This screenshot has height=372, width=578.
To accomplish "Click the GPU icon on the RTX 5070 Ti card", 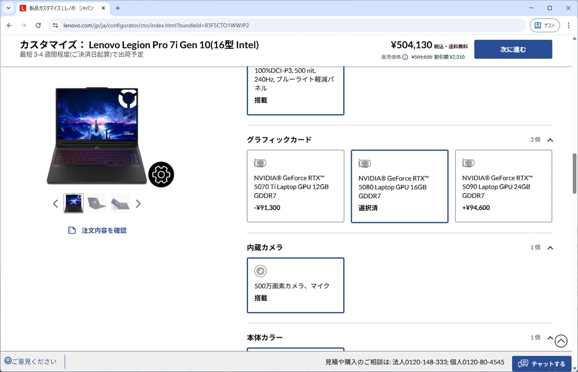I will (x=260, y=163).
